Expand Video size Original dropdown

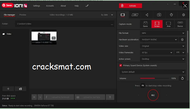(163, 46)
